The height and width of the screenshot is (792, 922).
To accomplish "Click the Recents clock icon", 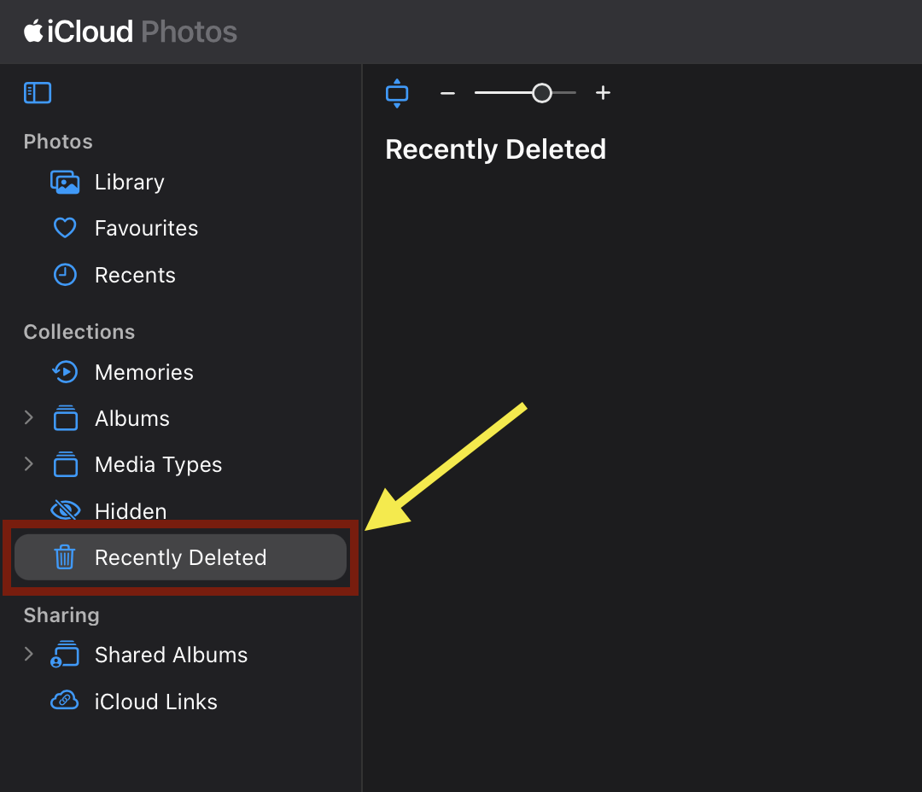I will point(65,275).
